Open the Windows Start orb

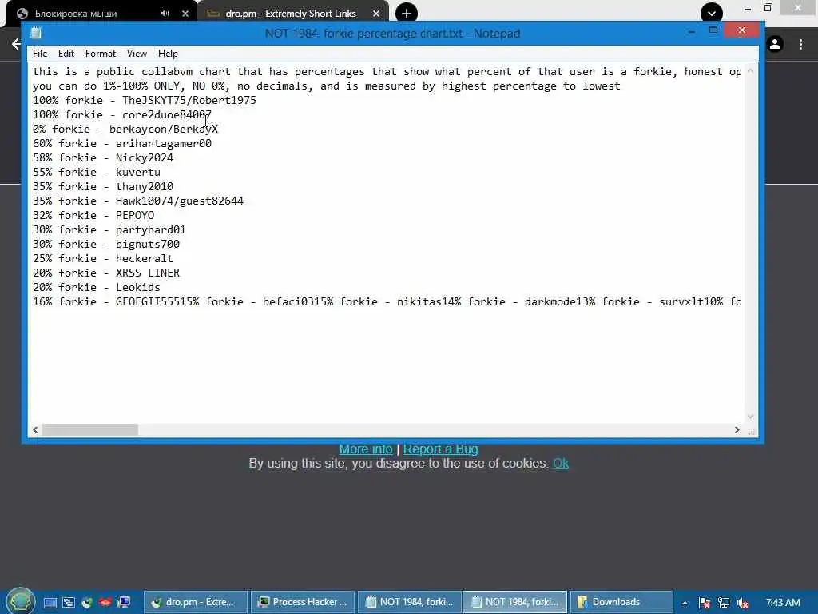click(x=20, y=601)
